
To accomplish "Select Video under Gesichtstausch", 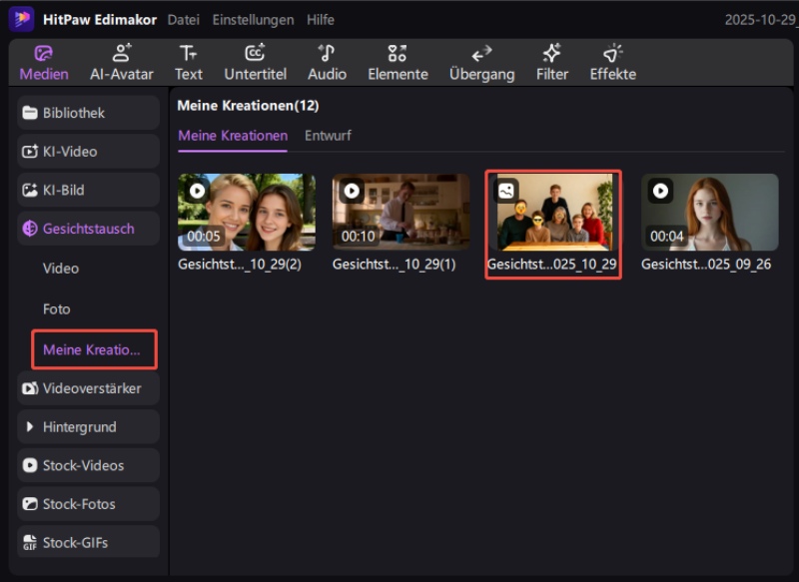I will 61,269.
